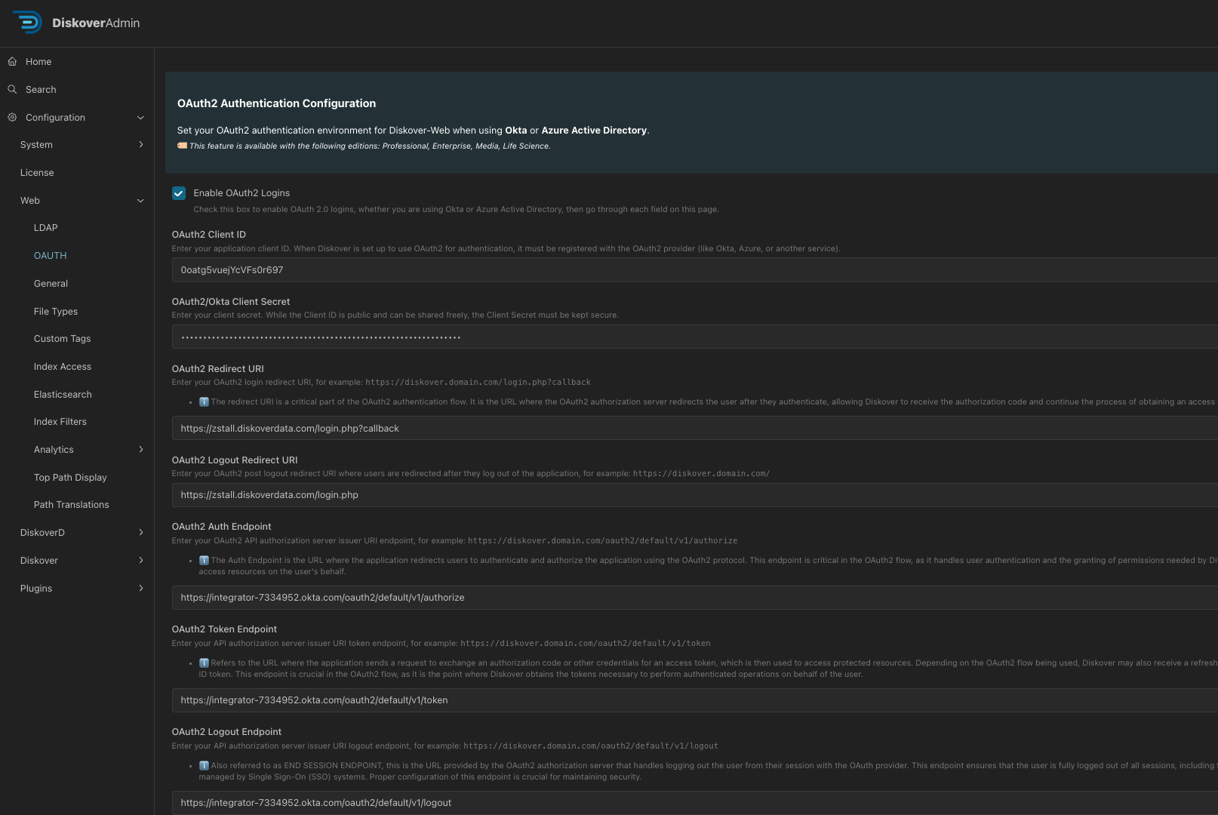Open File Types settings
This screenshot has width=1218, height=815.
[x=56, y=312]
